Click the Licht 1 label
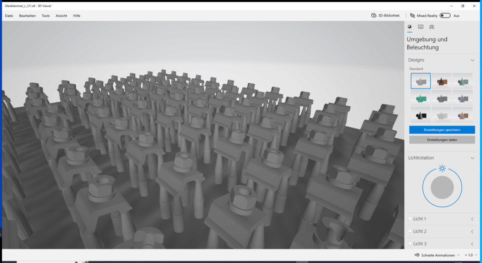The image size is (482, 263). (419, 219)
